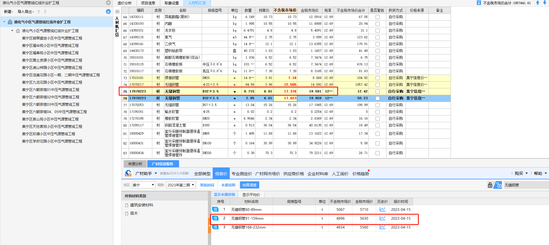
Task: Open history price chart for 无缝钢管168-232mm
Action: pyautogui.click(x=383, y=227)
